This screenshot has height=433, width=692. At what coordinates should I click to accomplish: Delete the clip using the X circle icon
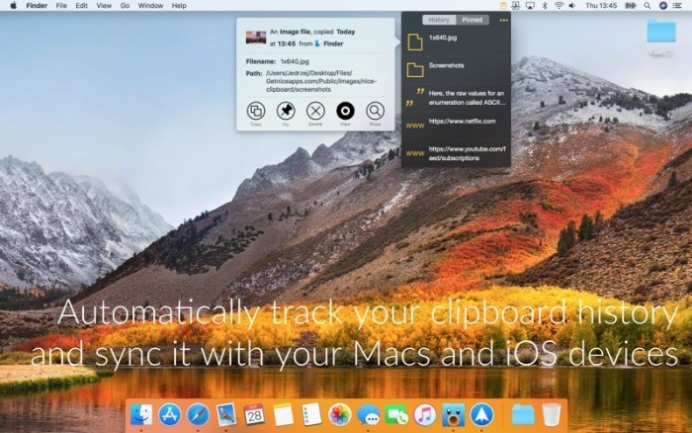(x=315, y=111)
